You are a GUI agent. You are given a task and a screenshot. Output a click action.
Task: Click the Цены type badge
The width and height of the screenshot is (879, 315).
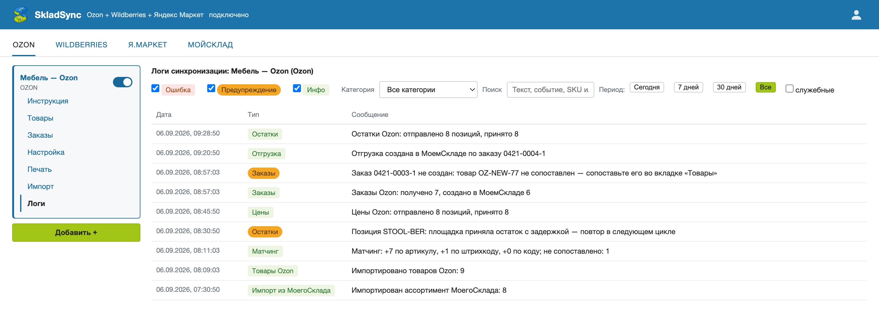260,212
